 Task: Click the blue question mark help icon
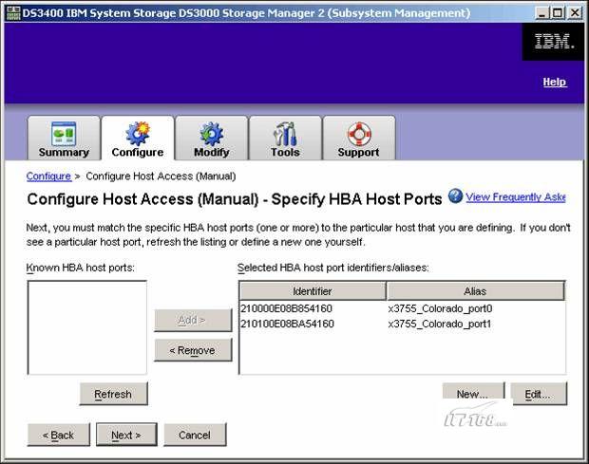coord(455,196)
